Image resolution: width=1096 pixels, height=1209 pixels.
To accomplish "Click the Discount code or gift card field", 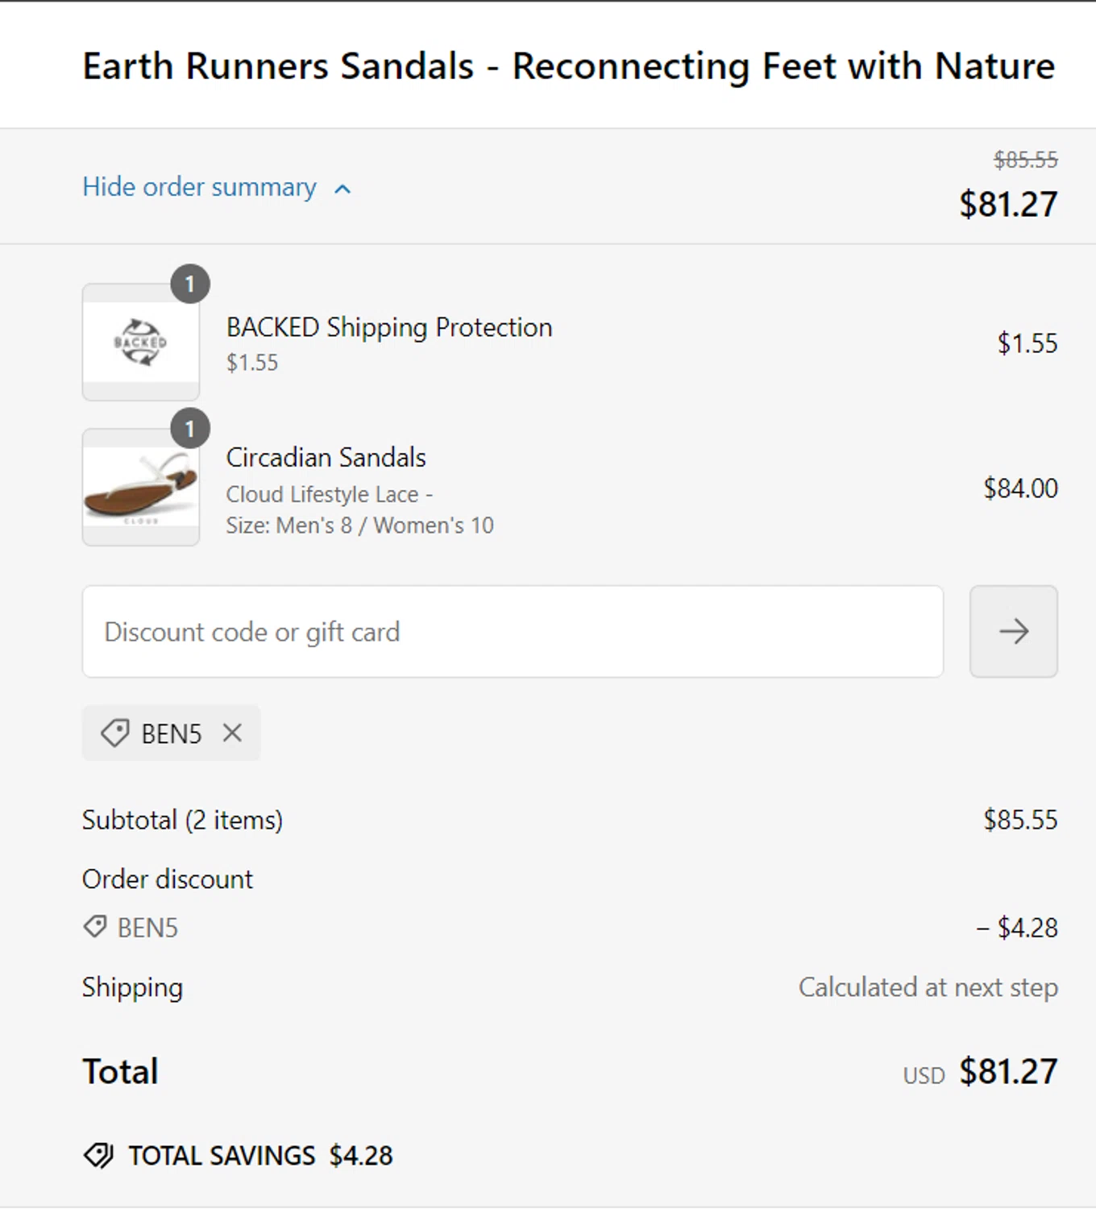I will point(513,631).
